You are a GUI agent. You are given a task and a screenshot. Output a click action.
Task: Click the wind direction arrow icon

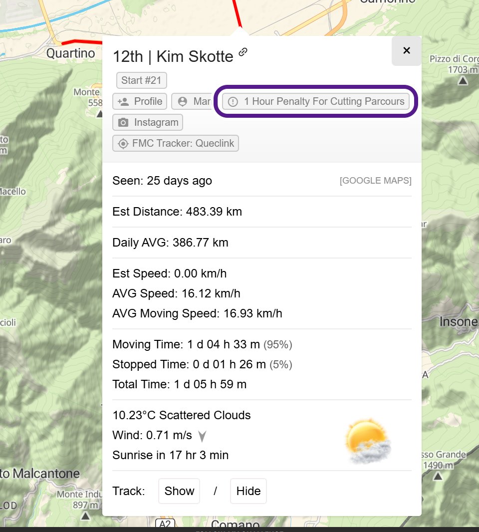[x=202, y=436]
